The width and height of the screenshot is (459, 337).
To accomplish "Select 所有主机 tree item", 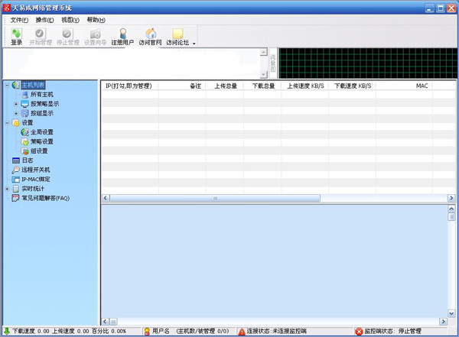I will pos(42,95).
